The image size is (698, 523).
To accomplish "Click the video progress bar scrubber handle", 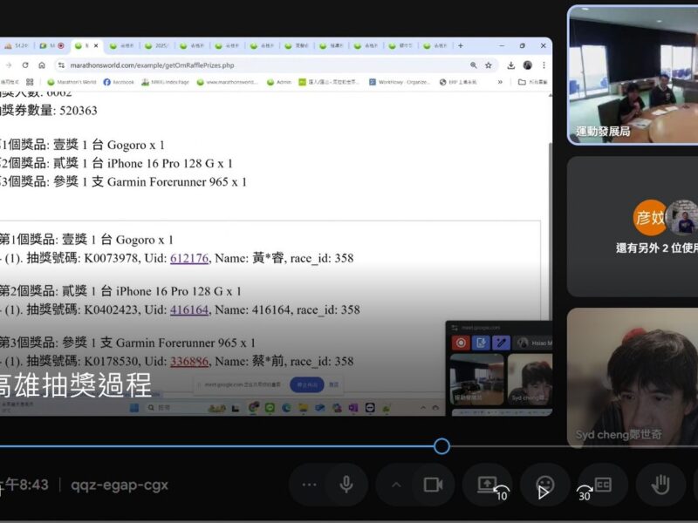I will 441,446.
